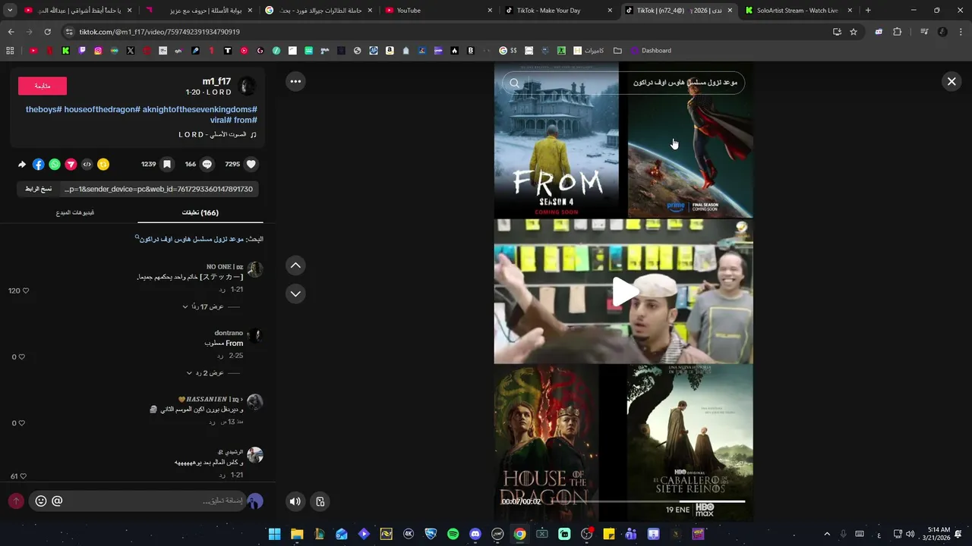972x546 pixels.
Task: Play the video with the center play button
Action: [x=624, y=292]
